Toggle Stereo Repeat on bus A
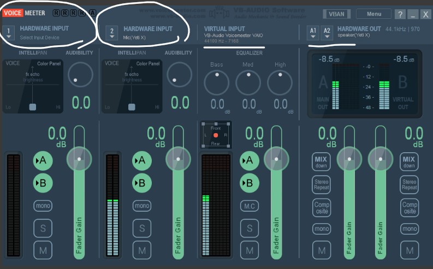Viewport: 433px width, 269px height. 321,184
